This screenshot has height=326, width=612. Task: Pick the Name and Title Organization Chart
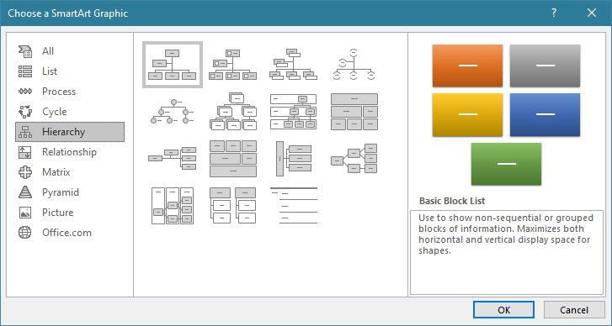pos(294,65)
